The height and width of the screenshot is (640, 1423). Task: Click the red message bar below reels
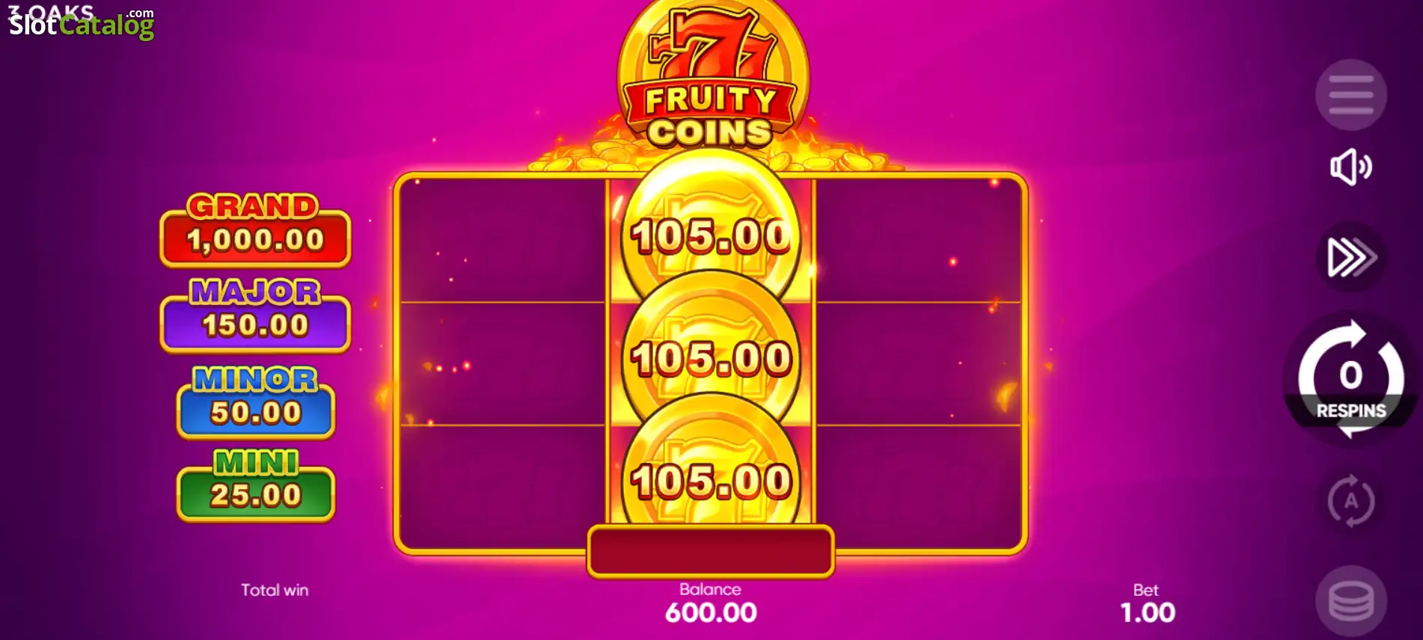[711, 552]
